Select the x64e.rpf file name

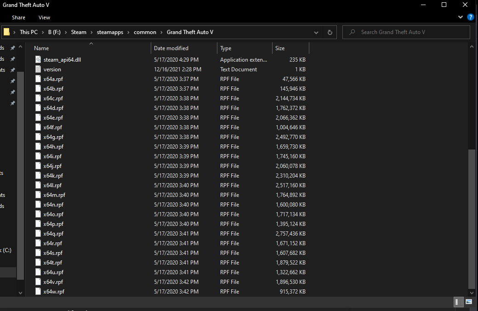[x=53, y=117]
